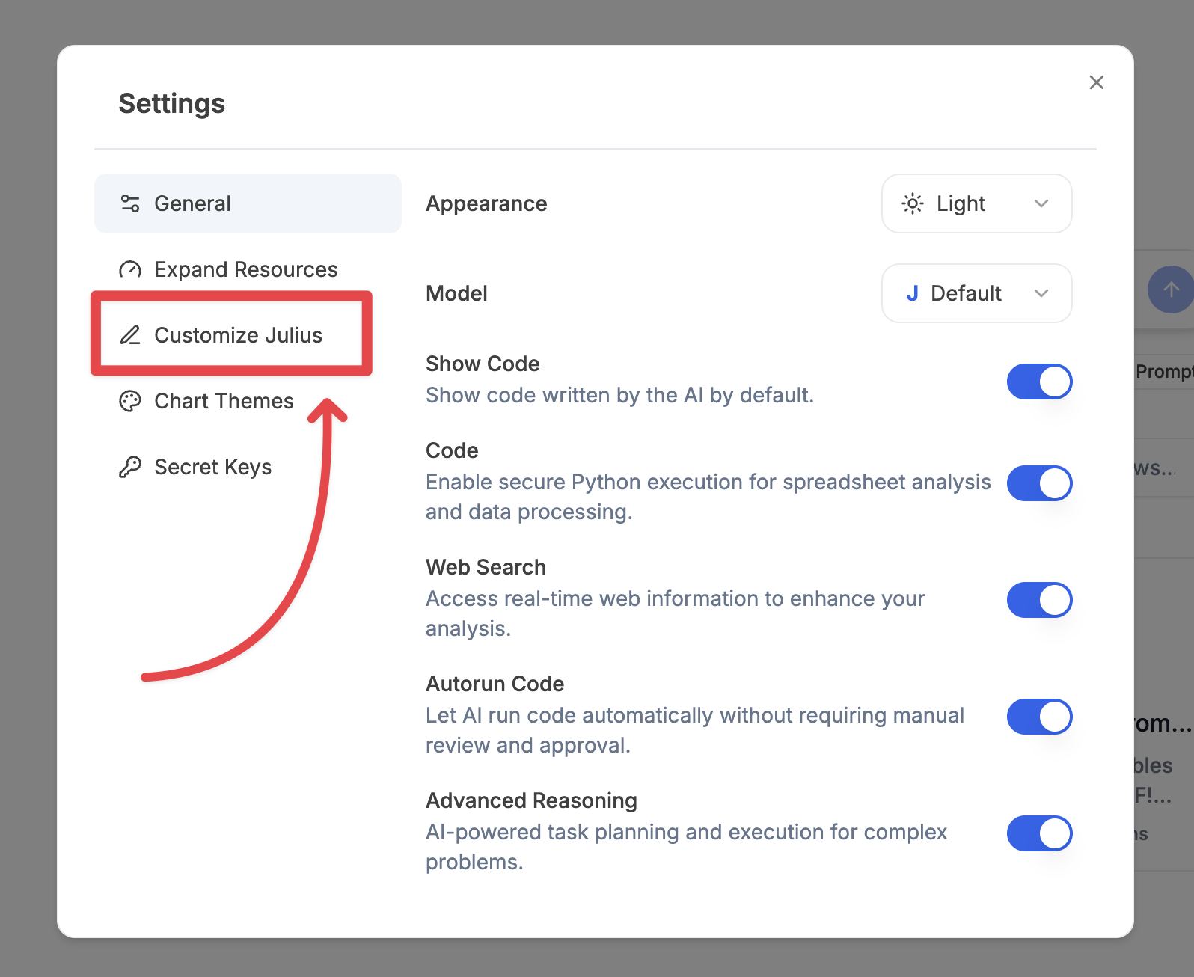Click the Secret Keys key icon
The height and width of the screenshot is (977, 1194).
pyautogui.click(x=130, y=467)
